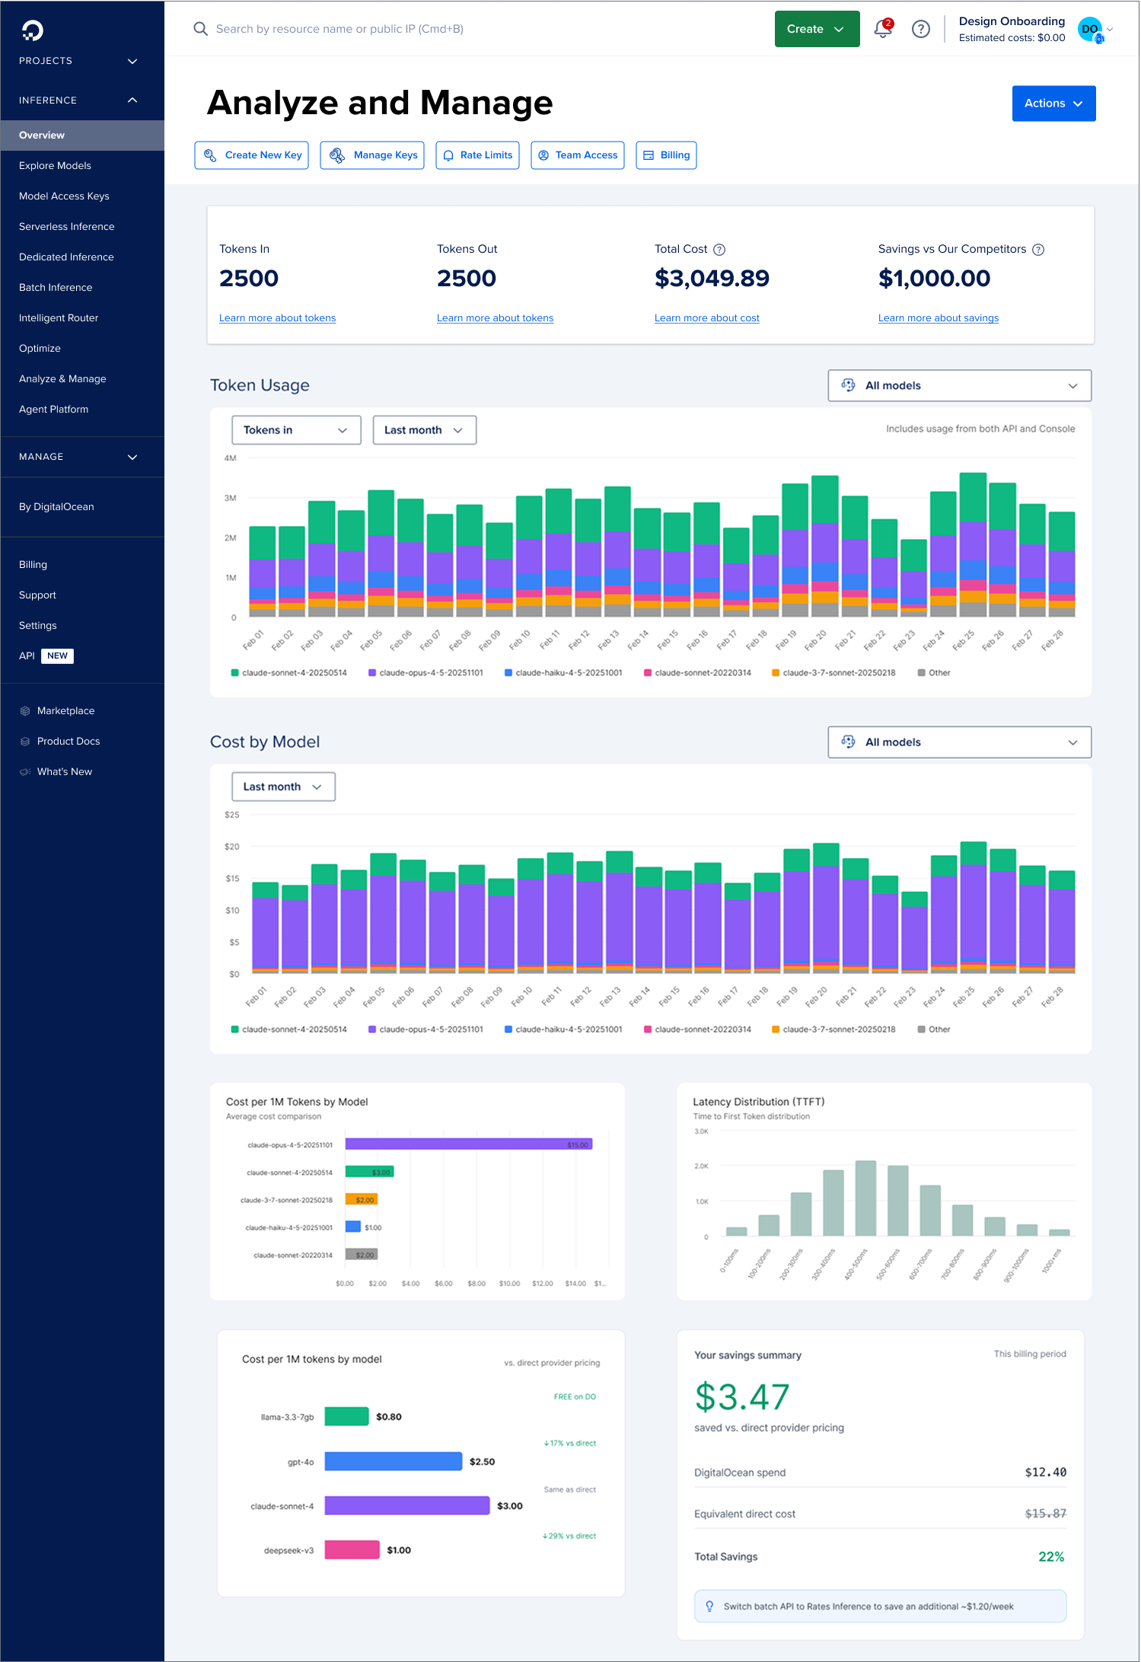Open the Tokens in dropdown
The image size is (1141, 1662).
[x=296, y=430]
